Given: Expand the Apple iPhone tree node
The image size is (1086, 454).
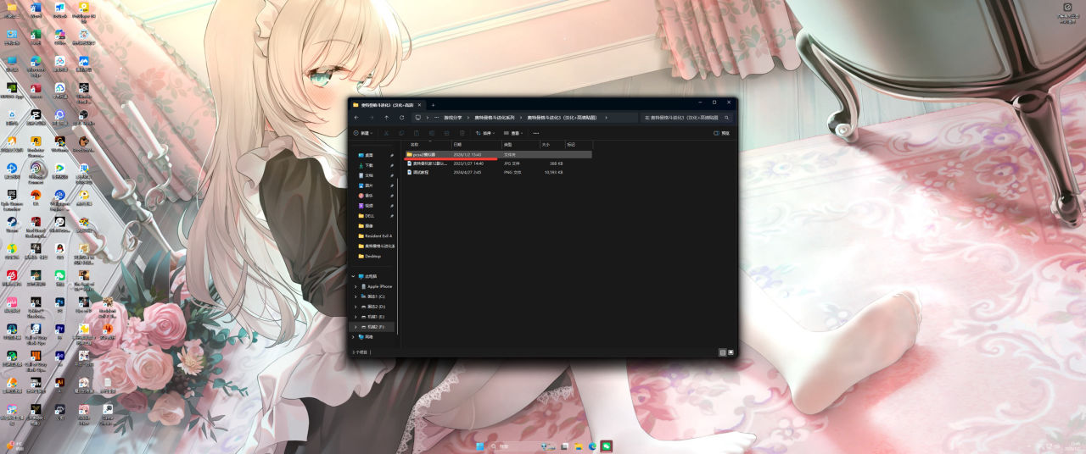Looking at the screenshot, I should pos(355,286).
